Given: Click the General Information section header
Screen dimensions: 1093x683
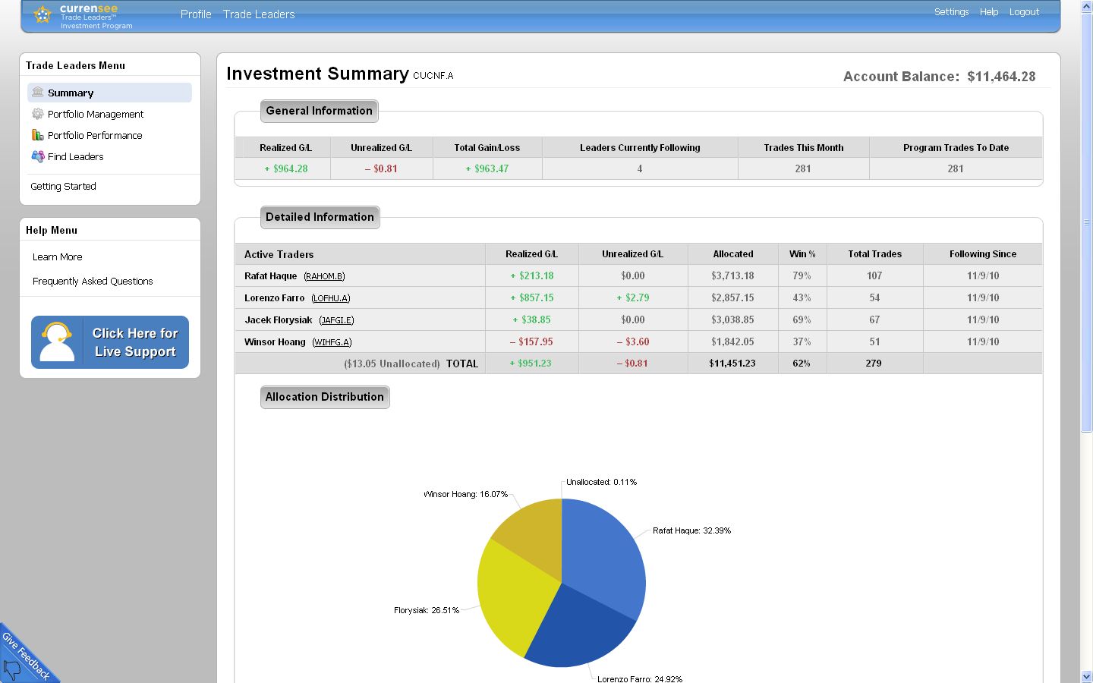Looking at the screenshot, I should tap(319, 111).
